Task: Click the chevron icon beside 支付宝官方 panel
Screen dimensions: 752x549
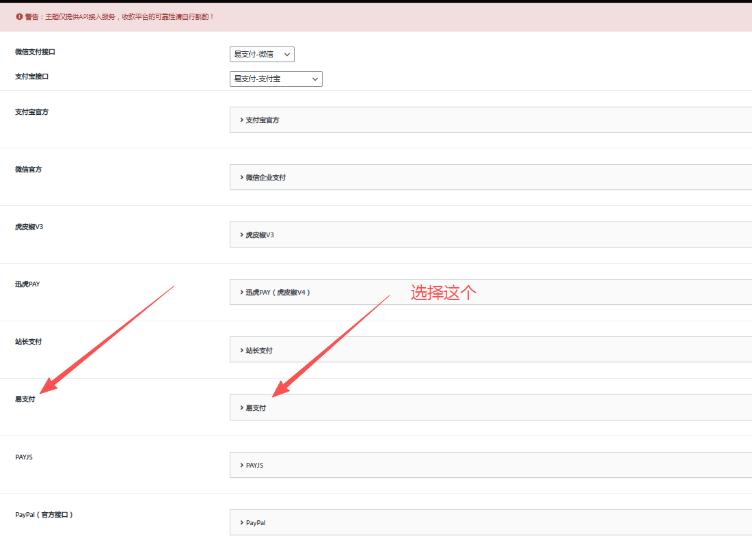Action: 242,120
